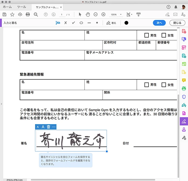
Task: Delete the signature with the trash icon
Action: [49, 127]
